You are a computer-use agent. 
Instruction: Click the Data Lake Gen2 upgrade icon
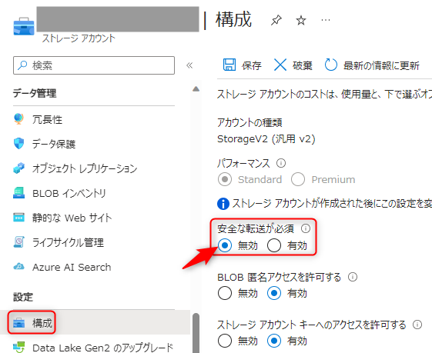point(18,347)
